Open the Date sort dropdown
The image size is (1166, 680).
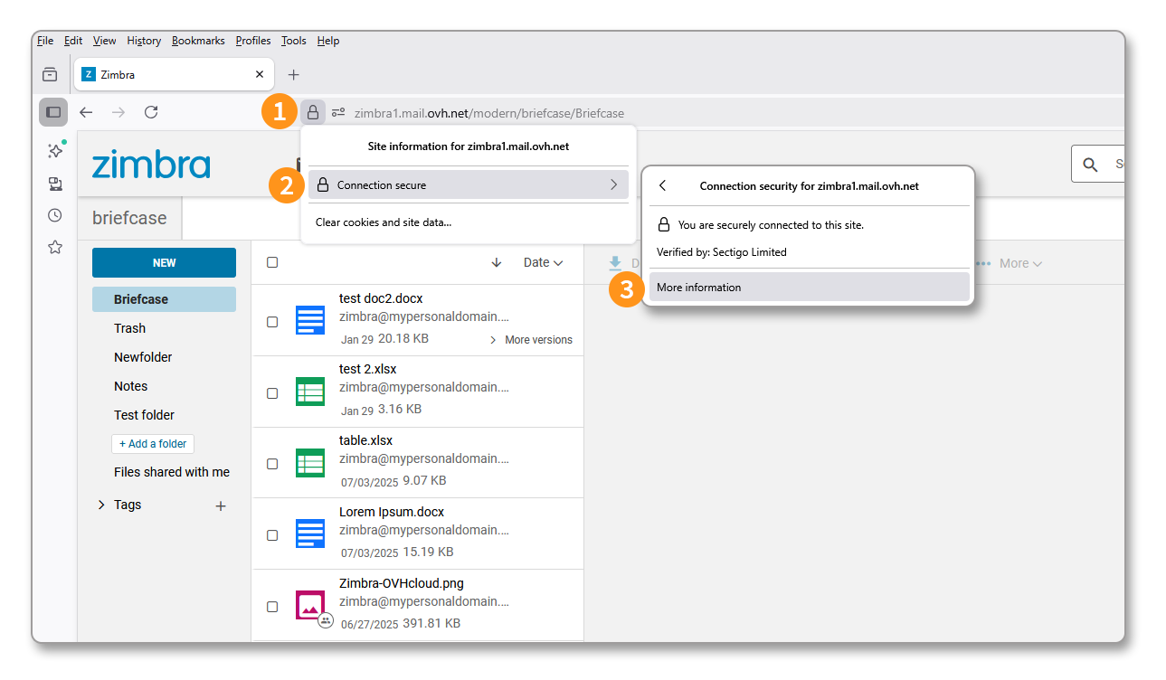coord(543,262)
